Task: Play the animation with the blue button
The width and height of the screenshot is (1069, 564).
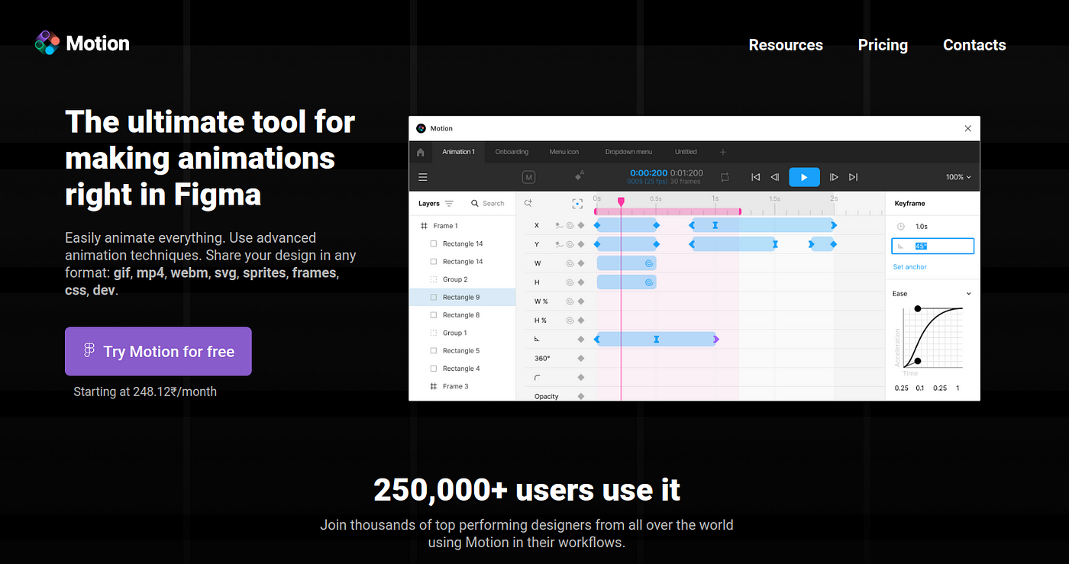Action: tap(804, 177)
